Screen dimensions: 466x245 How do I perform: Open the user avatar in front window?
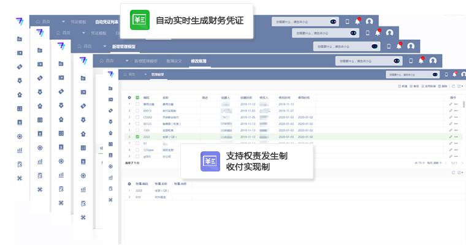pyautogui.click(x=463, y=74)
